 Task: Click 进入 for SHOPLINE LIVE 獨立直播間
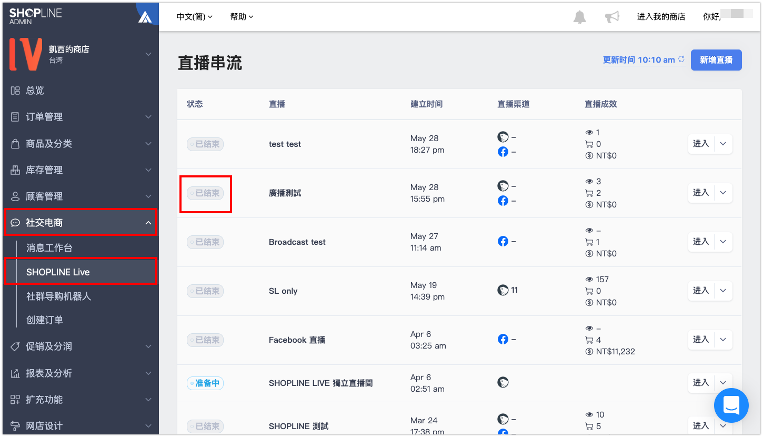point(701,383)
